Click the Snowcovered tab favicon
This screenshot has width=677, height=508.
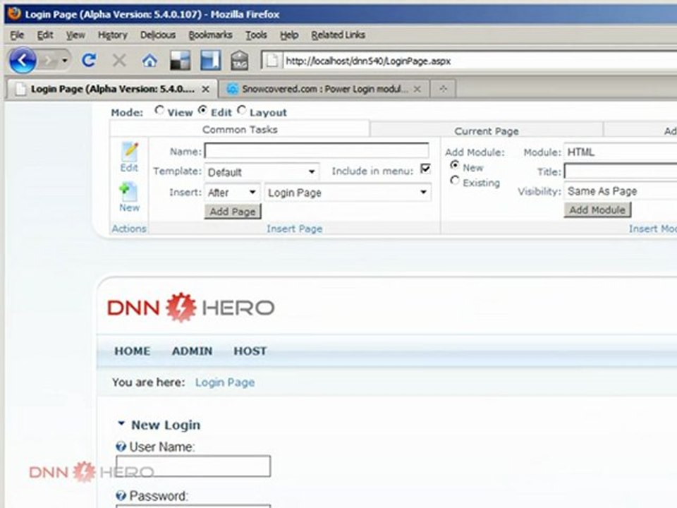pos(232,89)
